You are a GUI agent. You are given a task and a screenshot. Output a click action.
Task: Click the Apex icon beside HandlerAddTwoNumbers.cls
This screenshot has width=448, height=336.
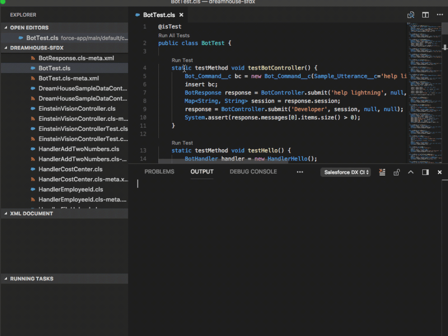pos(33,149)
